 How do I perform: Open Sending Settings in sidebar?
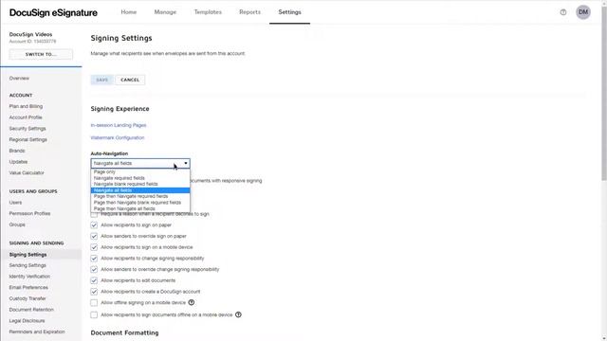[28, 265]
